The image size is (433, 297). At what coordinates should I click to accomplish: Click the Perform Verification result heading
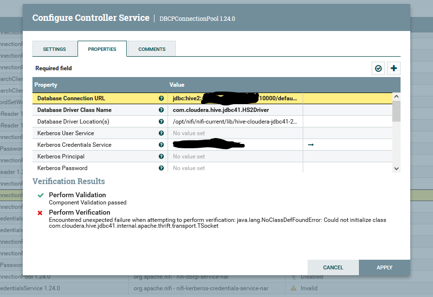[79, 212]
